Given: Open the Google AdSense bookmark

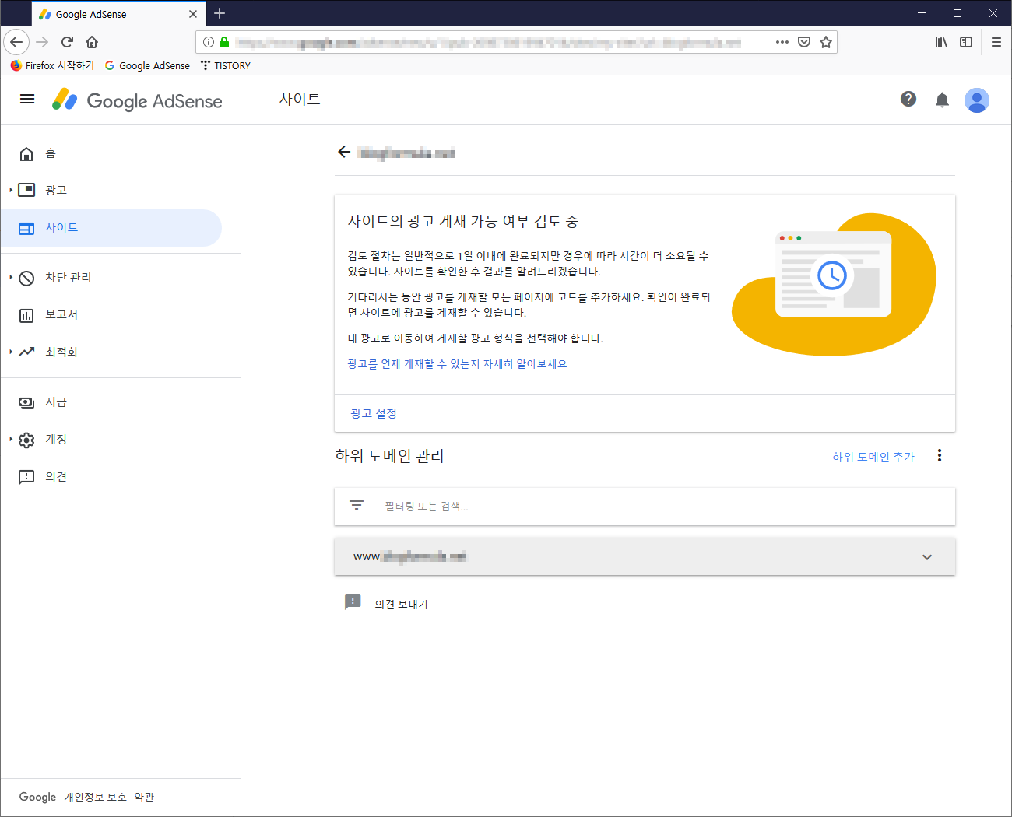Looking at the screenshot, I should (147, 65).
